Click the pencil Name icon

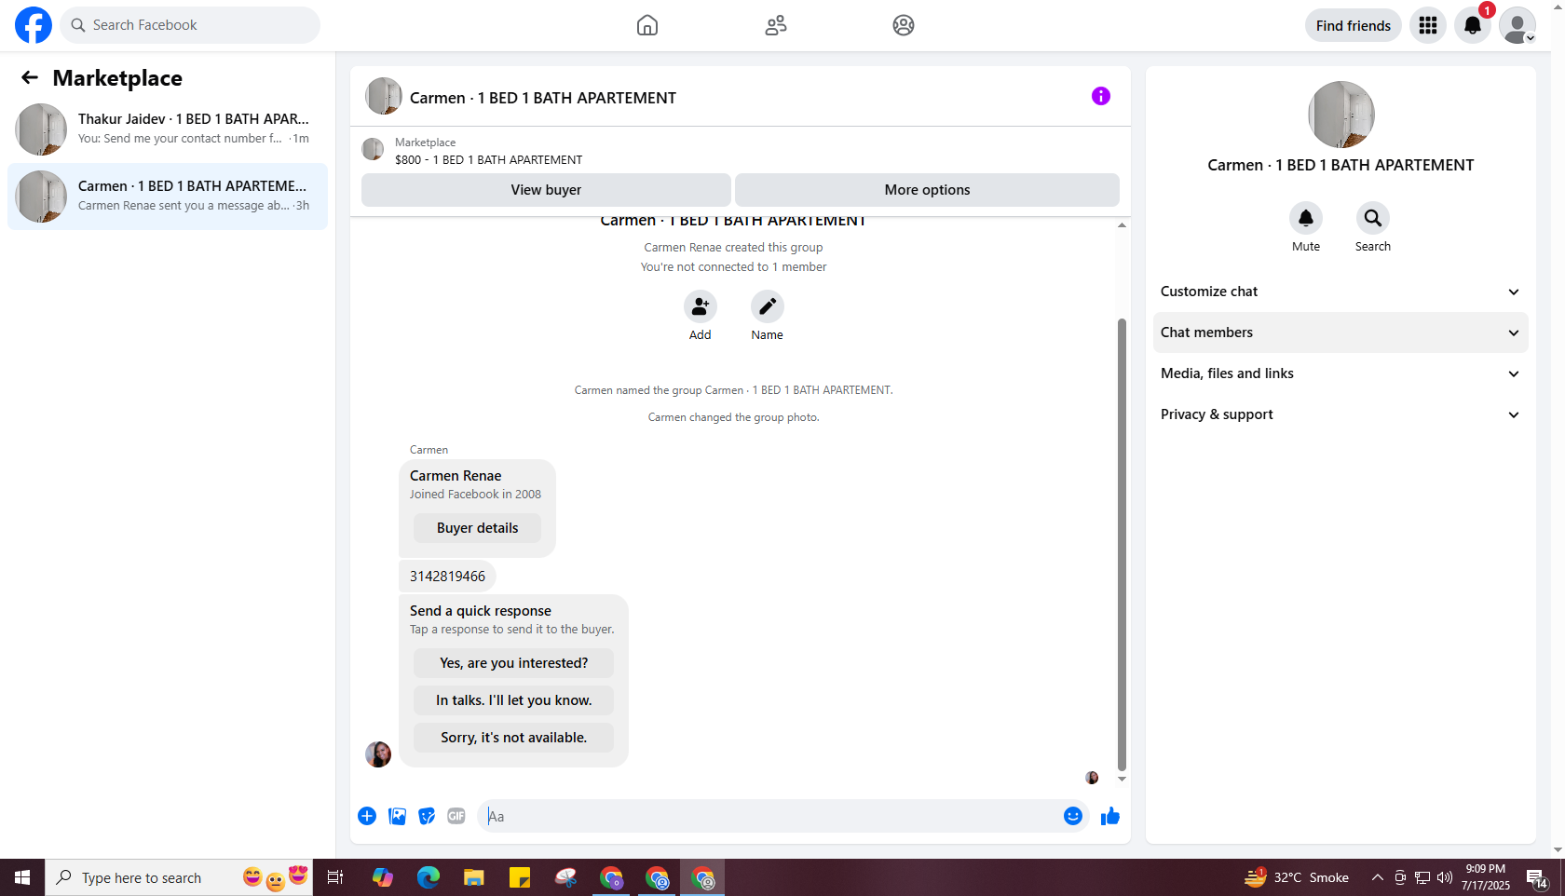point(768,306)
